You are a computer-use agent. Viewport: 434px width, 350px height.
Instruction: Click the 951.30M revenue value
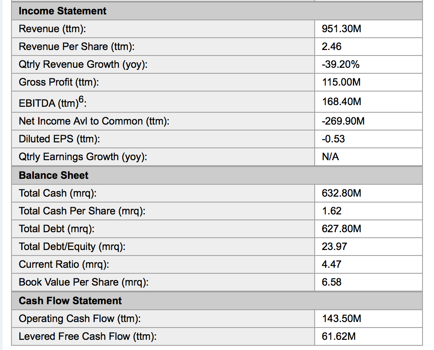(x=341, y=29)
